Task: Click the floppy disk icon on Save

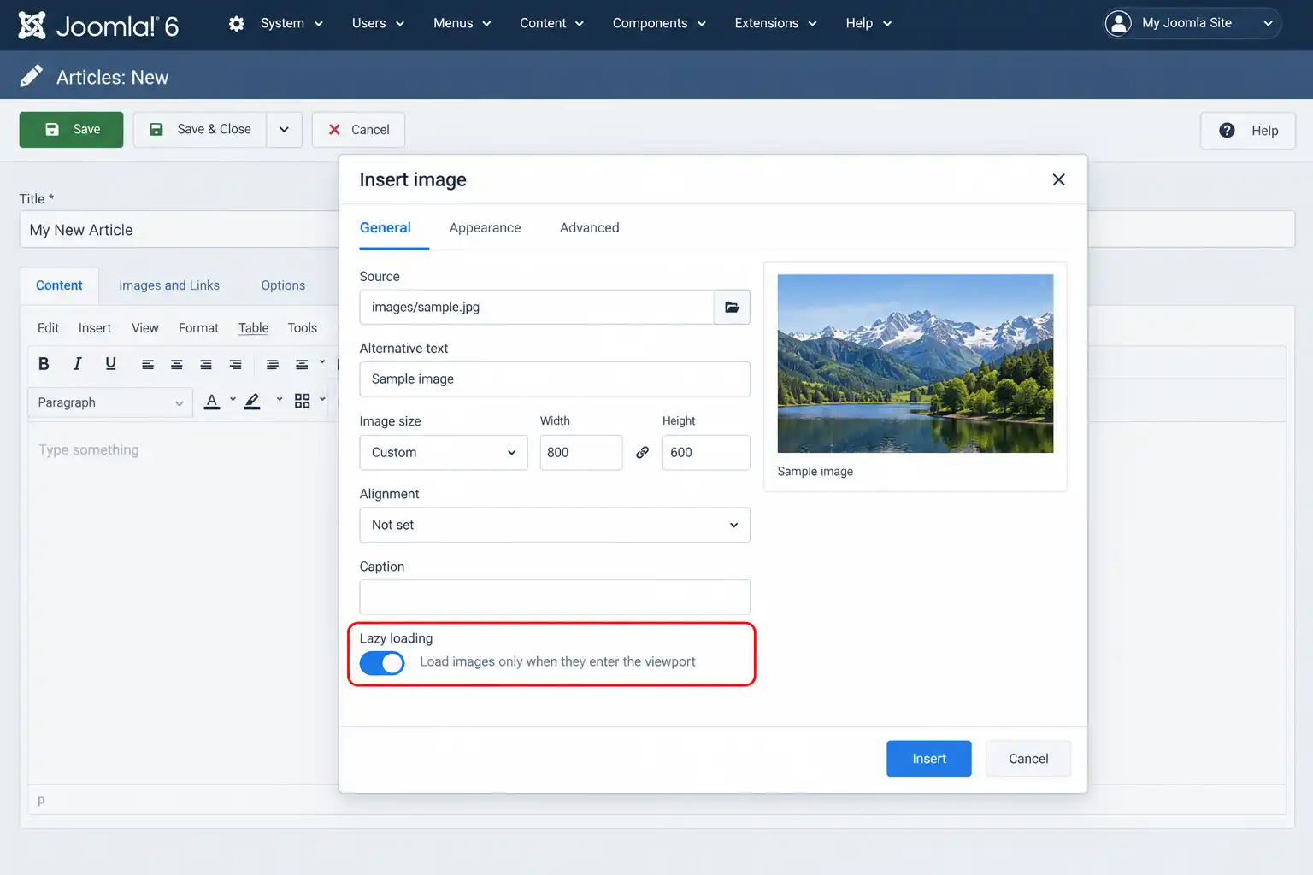Action: [52, 129]
